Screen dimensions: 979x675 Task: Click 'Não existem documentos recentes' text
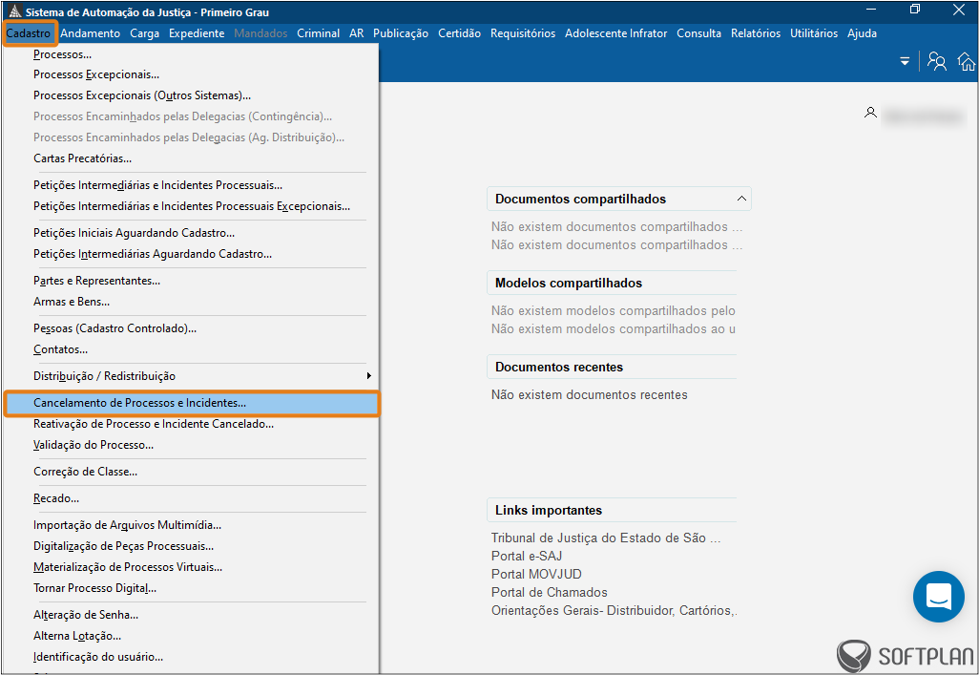point(590,395)
